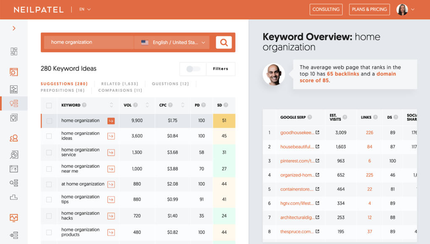
Task: Click SD score 51 yellow cell
Action: pyautogui.click(x=224, y=121)
